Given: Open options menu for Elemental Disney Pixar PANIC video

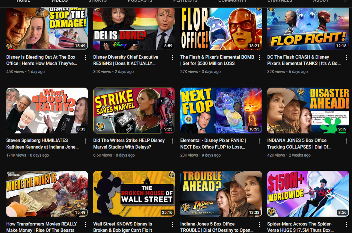Looking at the screenshot, I should pos(259,141).
